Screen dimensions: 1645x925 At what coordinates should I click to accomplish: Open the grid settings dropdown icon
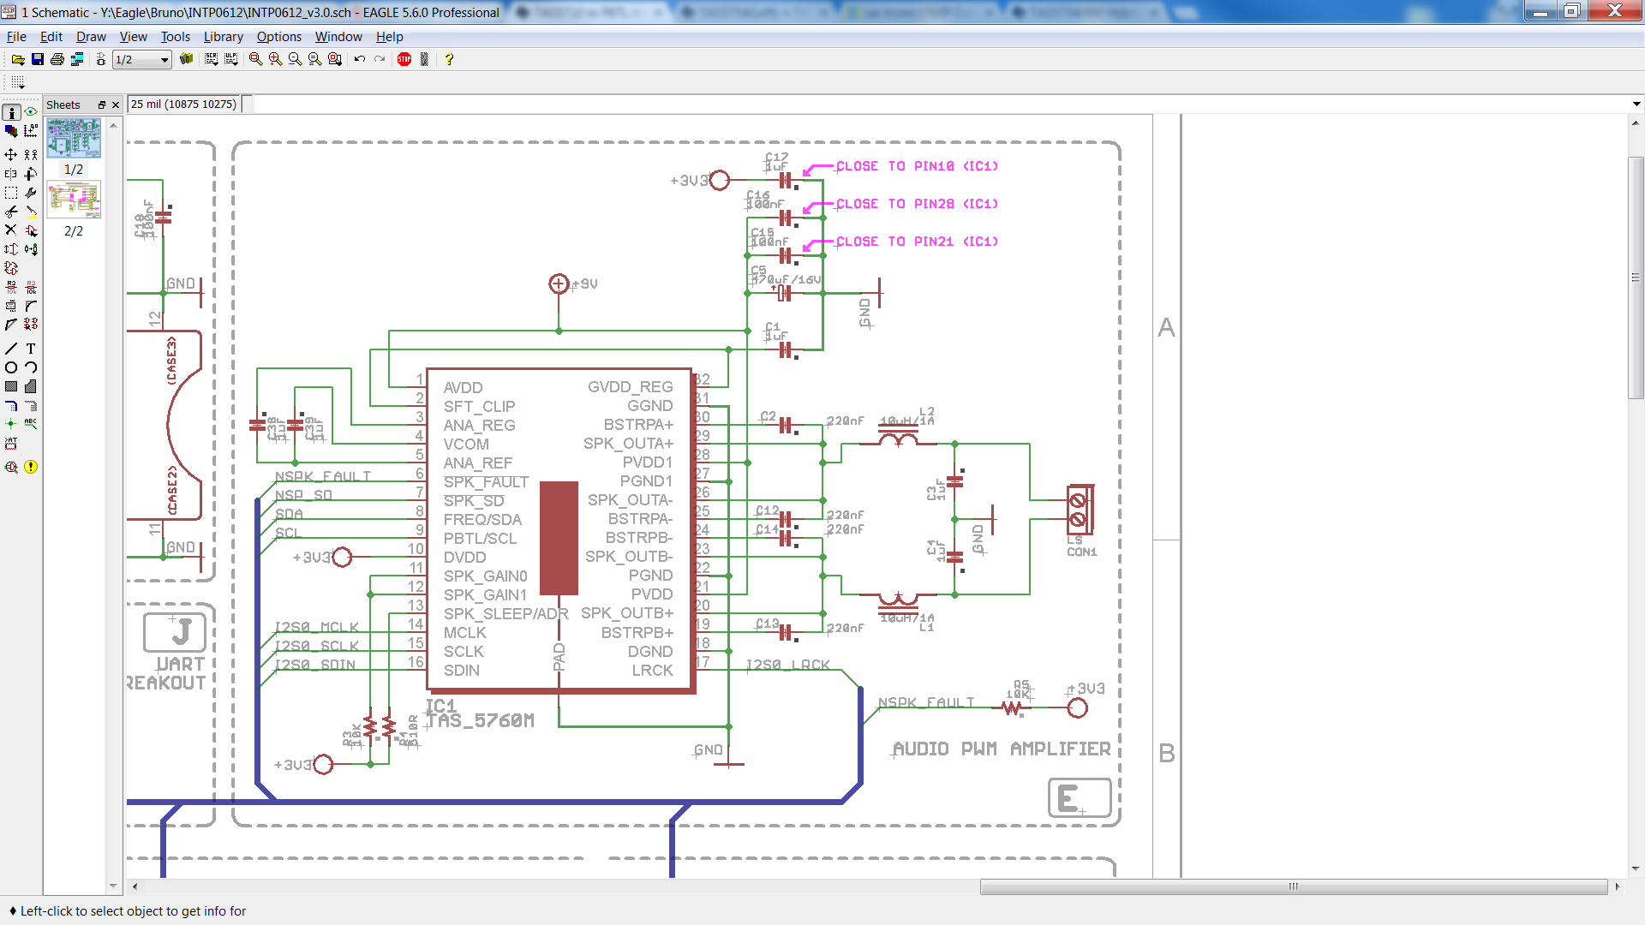coord(18,82)
